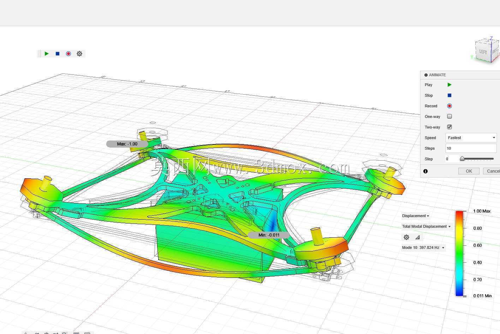Click the 0.20 legend tick label

click(x=477, y=280)
